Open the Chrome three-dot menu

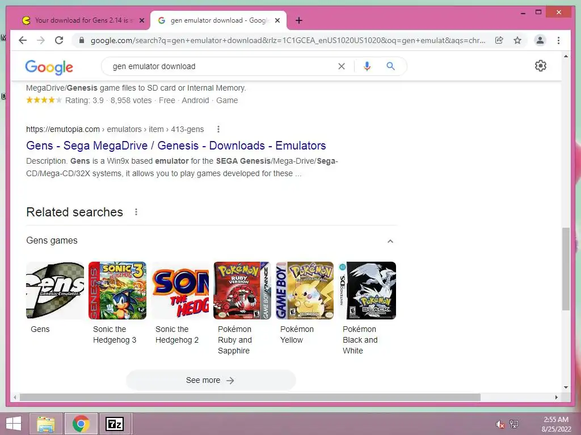558,40
